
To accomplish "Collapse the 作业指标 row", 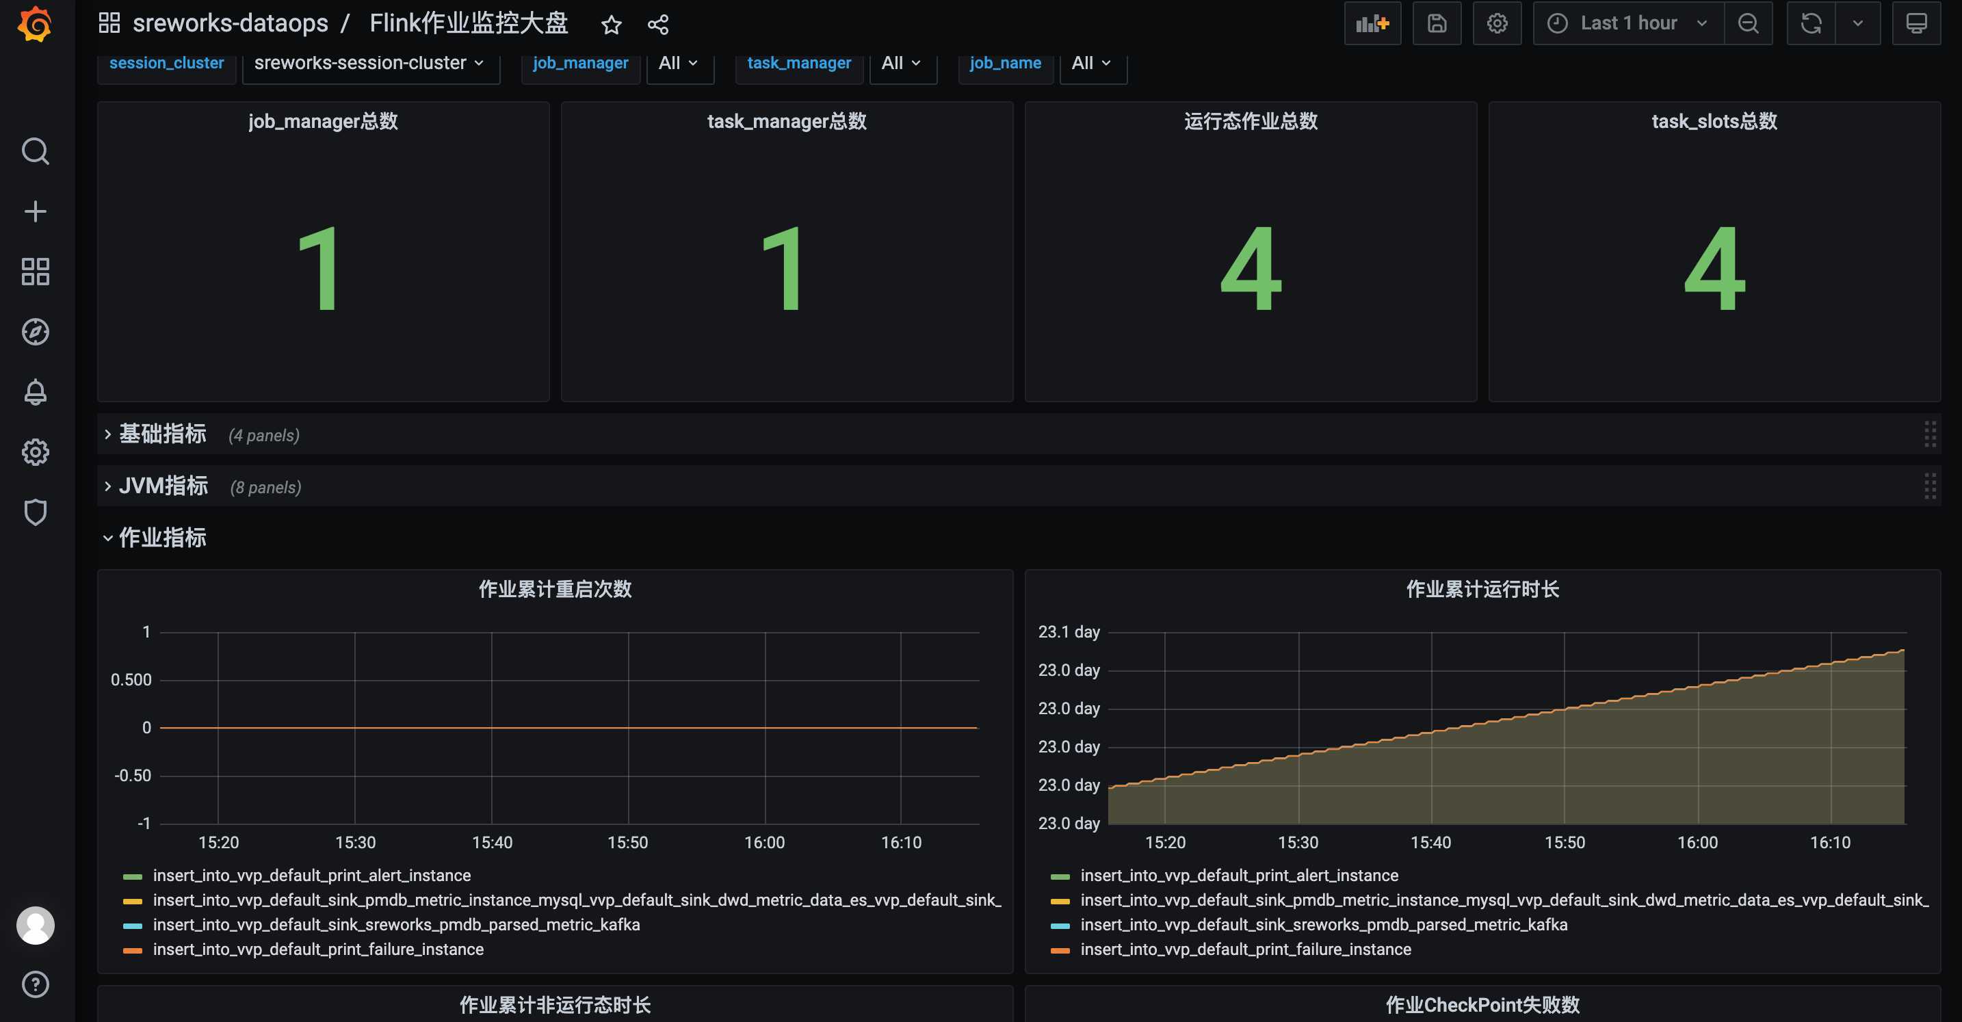I will coord(162,538).
